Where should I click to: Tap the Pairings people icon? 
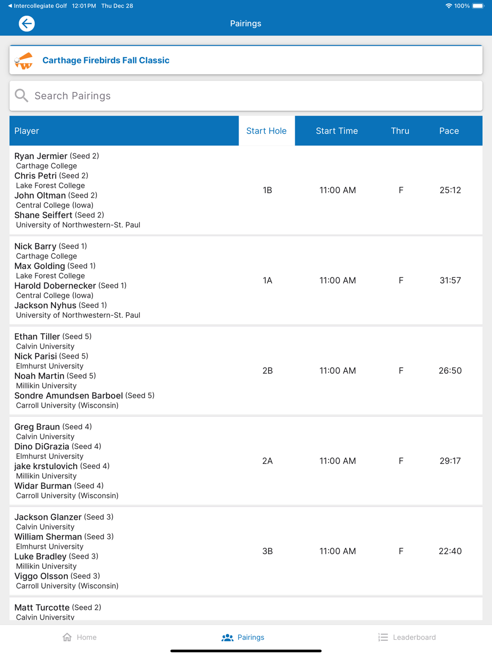pyautogui.click(x=227, y=637)
